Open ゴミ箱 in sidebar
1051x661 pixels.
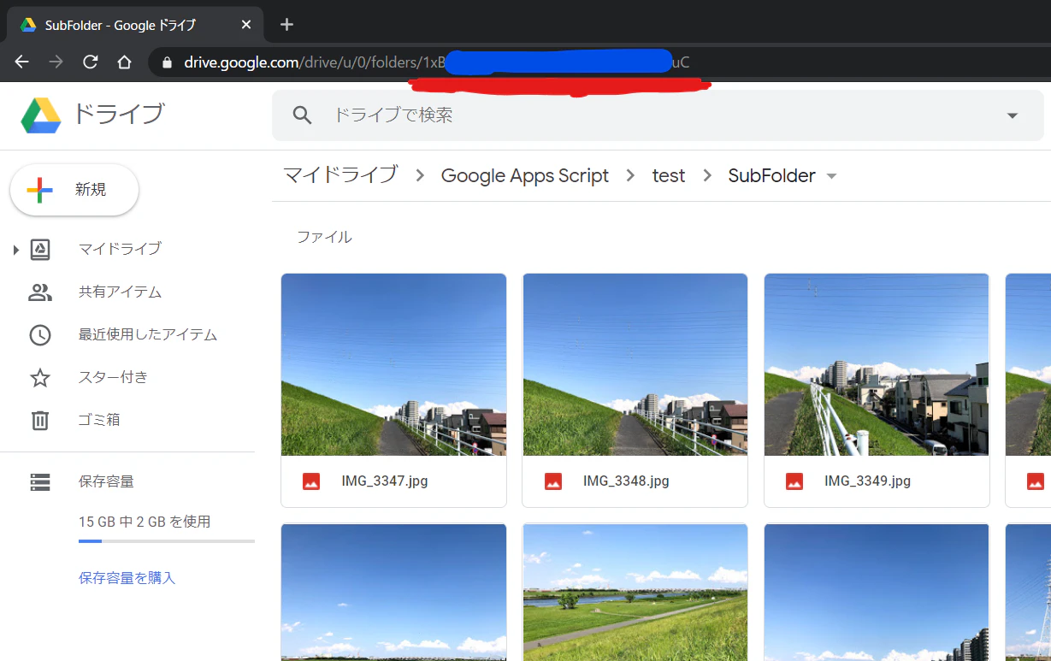coord(99,420)
